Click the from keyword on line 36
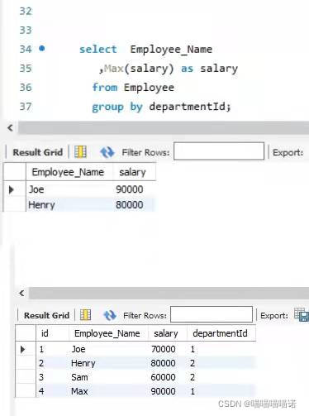The width and height of the screenshot is (309, 416). click(x=105, y=88)
